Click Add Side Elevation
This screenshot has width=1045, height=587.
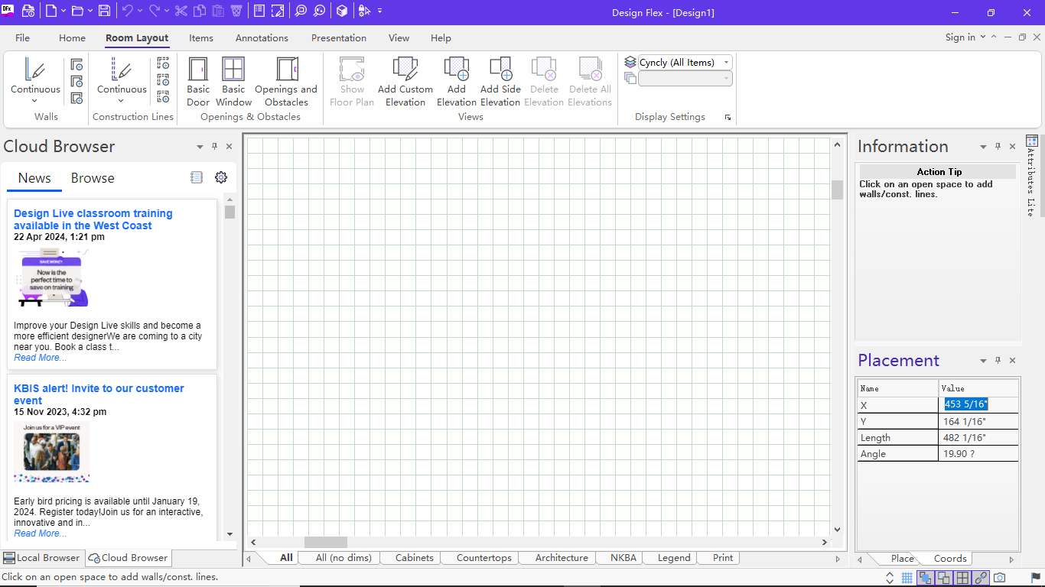click(x=500, y=82)
